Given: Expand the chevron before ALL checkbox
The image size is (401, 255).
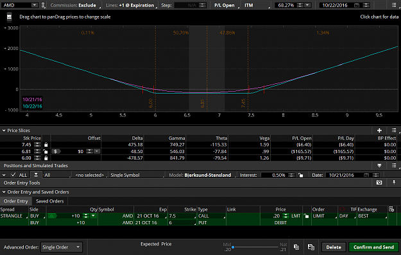Looking at the screenshot, I should (4, 175).
